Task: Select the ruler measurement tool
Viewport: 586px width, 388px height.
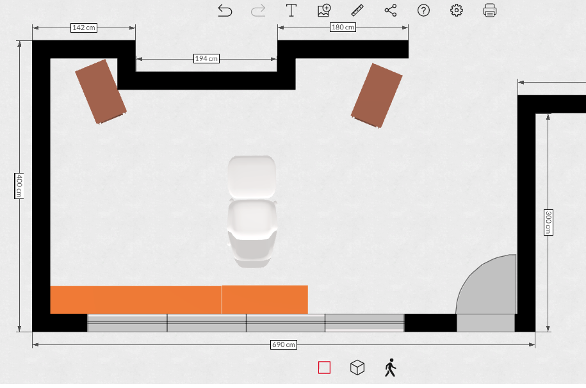Action: tap(357, 10)
